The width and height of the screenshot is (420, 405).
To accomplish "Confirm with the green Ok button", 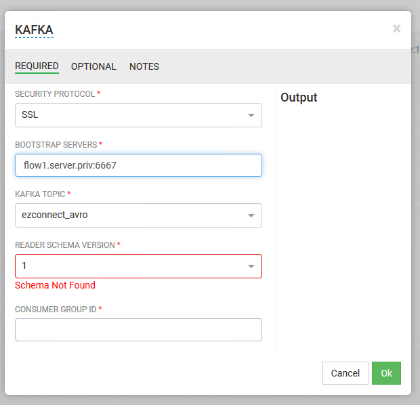I will (386, 373).
